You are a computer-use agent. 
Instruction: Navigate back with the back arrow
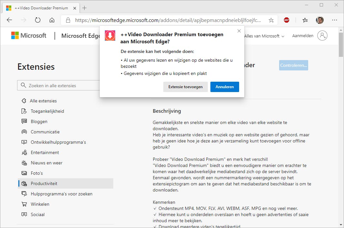tap(9, 20)
